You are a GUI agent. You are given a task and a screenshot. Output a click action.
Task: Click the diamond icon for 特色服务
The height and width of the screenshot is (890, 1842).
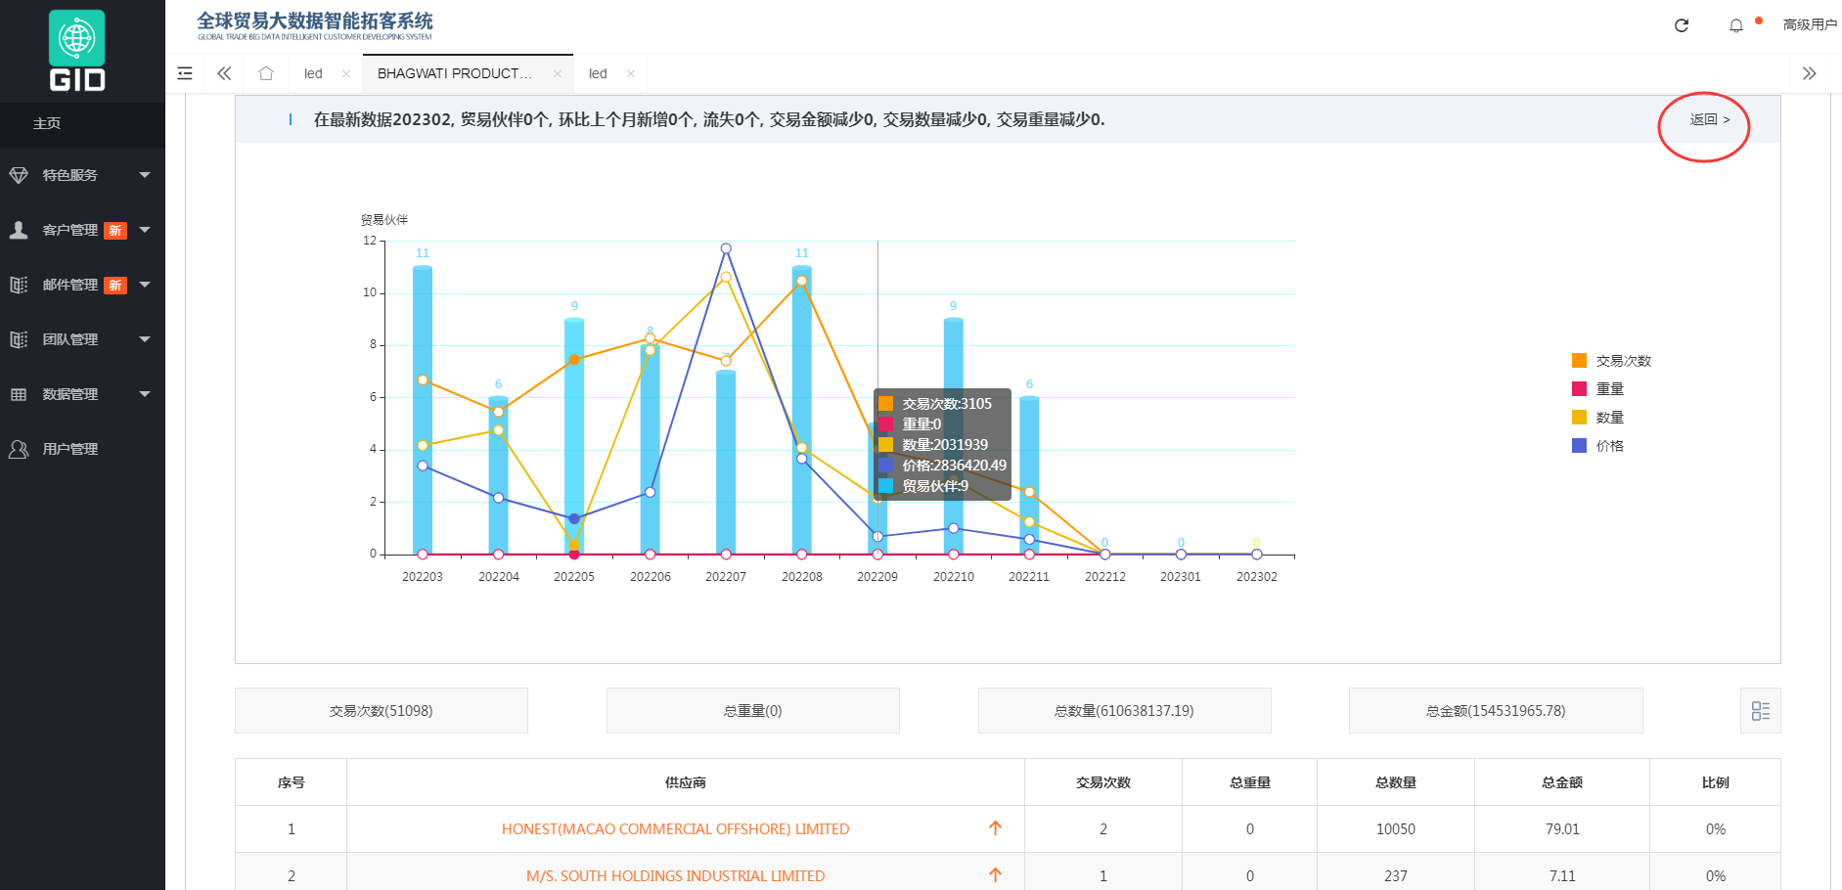click(19, 175)
